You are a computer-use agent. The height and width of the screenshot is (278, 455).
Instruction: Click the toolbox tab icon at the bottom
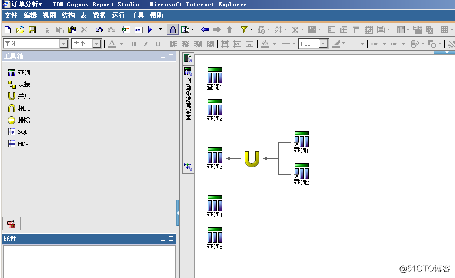(x=11, y=224)
